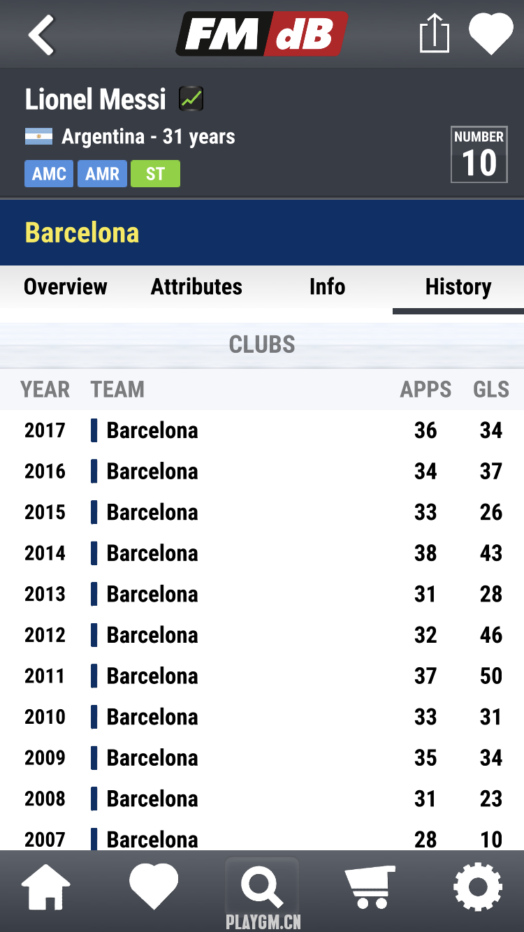Switch to the Info tab
This screenshot has height=932, width=524.
coord(327,286)
